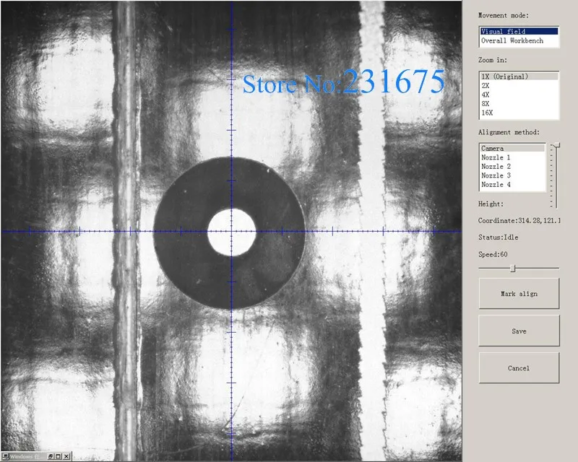
Task: Restore the minimized Windows child window
Action: click(x=51, y=457)
